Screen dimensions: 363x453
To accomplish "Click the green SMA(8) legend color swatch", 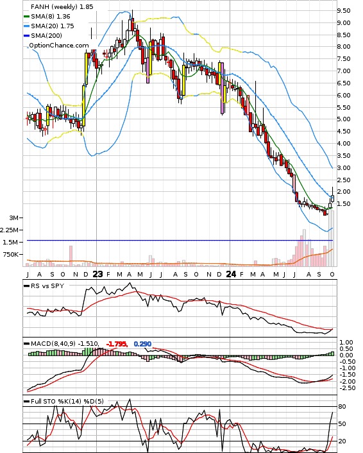I will tap(26, 17).
